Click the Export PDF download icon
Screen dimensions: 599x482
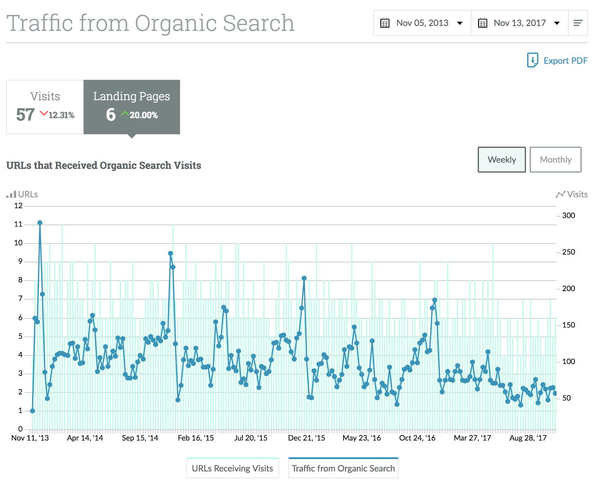pos(532,60)
